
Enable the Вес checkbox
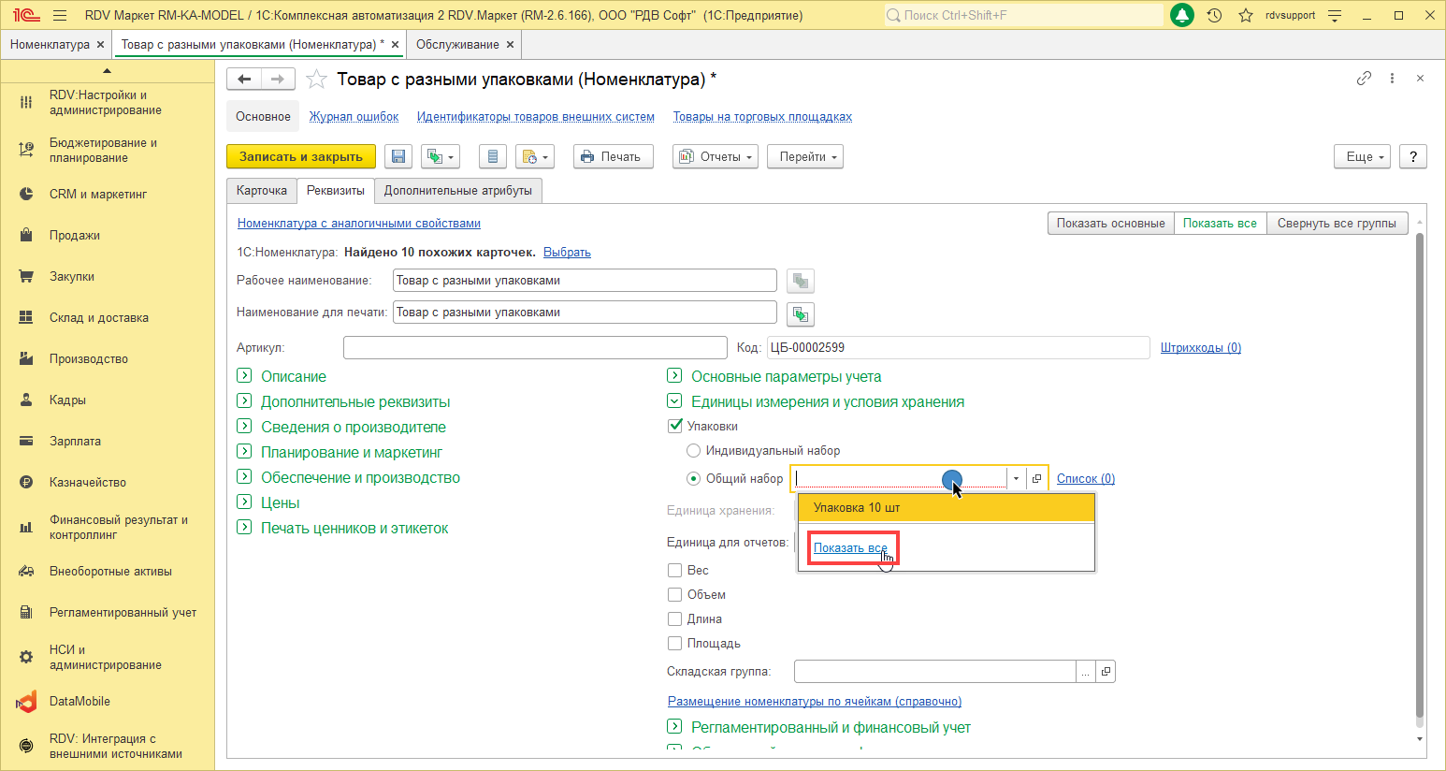[x=674, y=571]
